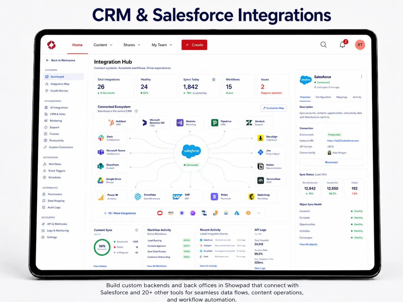The width and height of the screenshot is (403, 302).
Task: Select the Zendesk Support tile
Action: pyautogui.click(x=257, y=123)
